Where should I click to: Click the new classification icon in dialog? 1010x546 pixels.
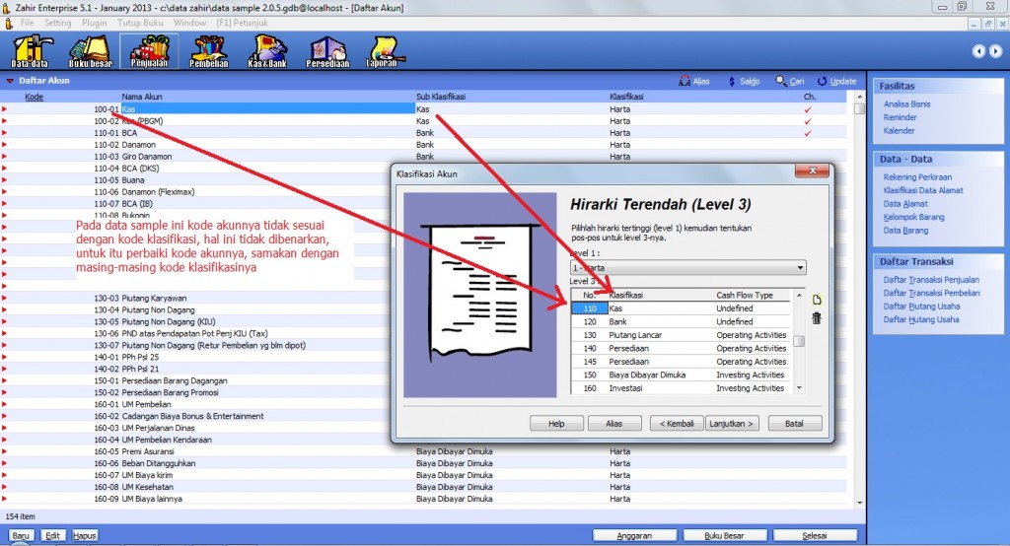pyautogui.click(x=816, y=300)
